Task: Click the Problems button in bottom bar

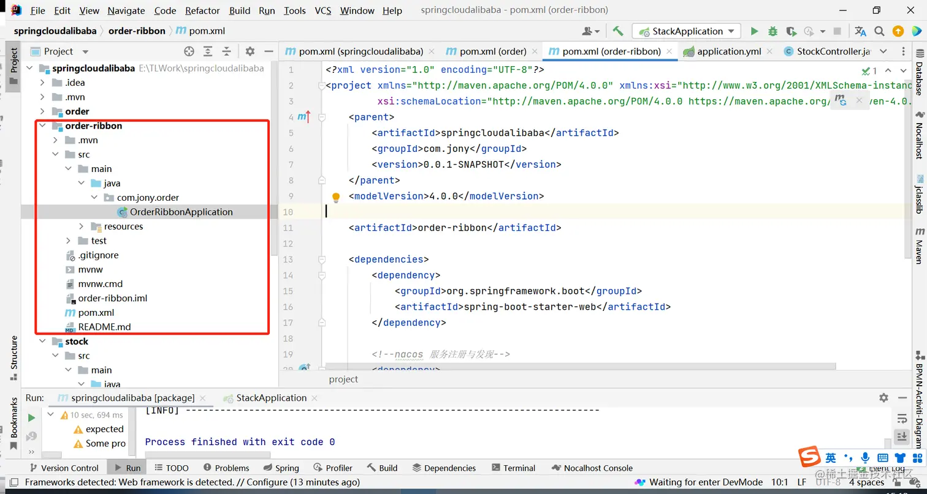Action: click(x=226, y=468)
